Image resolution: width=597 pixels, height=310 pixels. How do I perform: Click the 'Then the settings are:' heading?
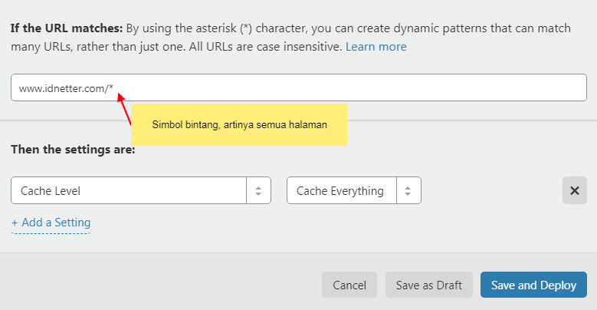coord(73,150)
